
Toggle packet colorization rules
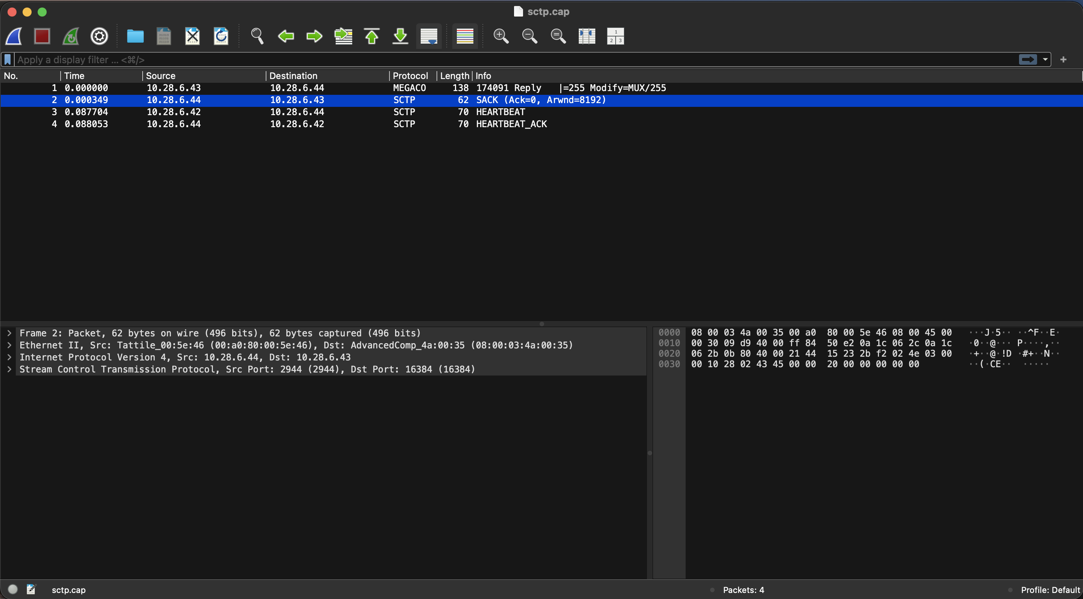[x=465, y=36]
